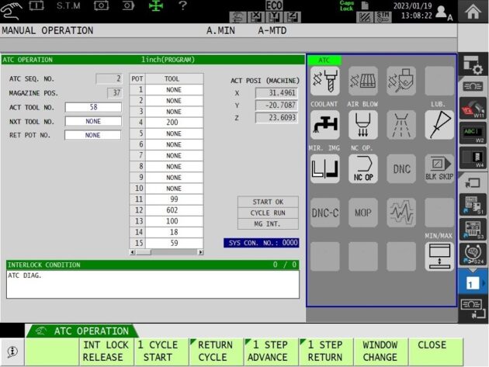Screen dimensions: 489x367
Task: Toggle the shower coolant icon
Action: click(x=401, y=125)
